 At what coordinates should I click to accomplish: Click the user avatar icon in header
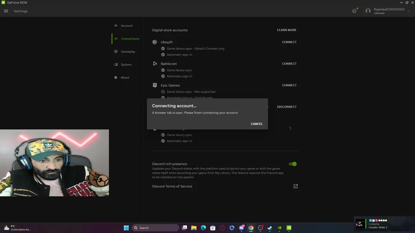coord(368,11)
